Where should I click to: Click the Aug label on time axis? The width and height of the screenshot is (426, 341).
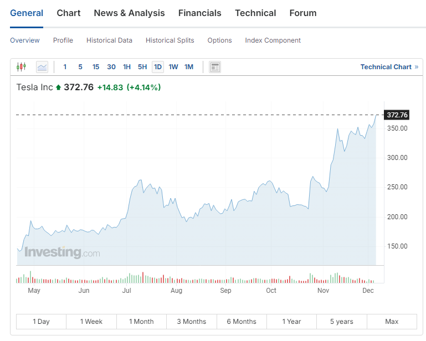tap(176, 291)
